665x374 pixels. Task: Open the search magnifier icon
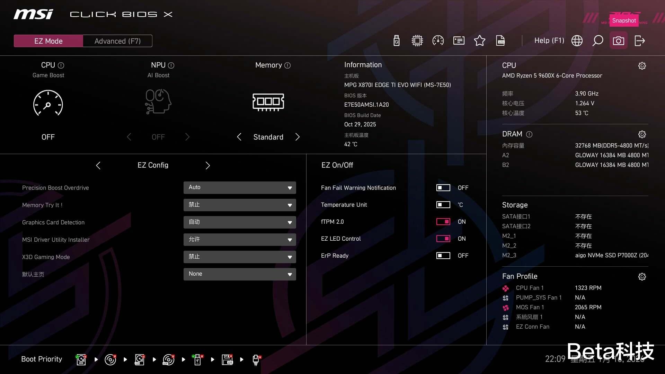pyautogui.click(x=597, y=41)
